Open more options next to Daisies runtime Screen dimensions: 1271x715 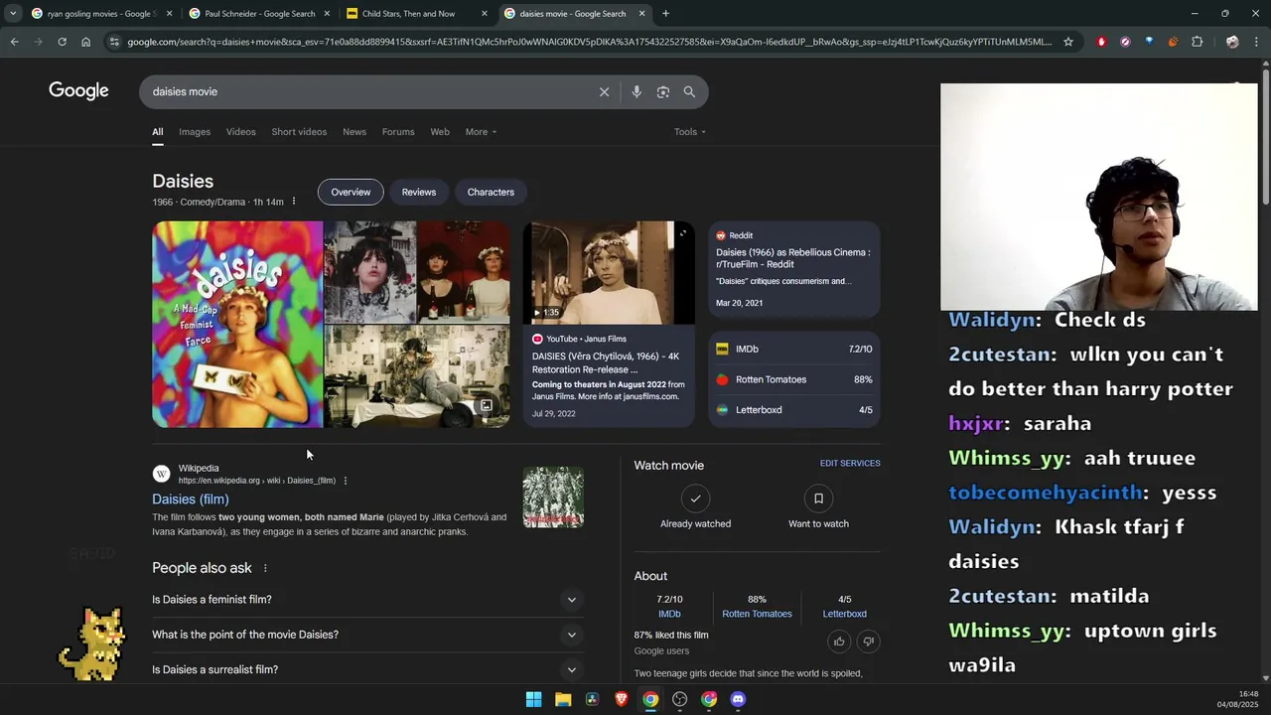pyautogui.click(x=293, y=202)
